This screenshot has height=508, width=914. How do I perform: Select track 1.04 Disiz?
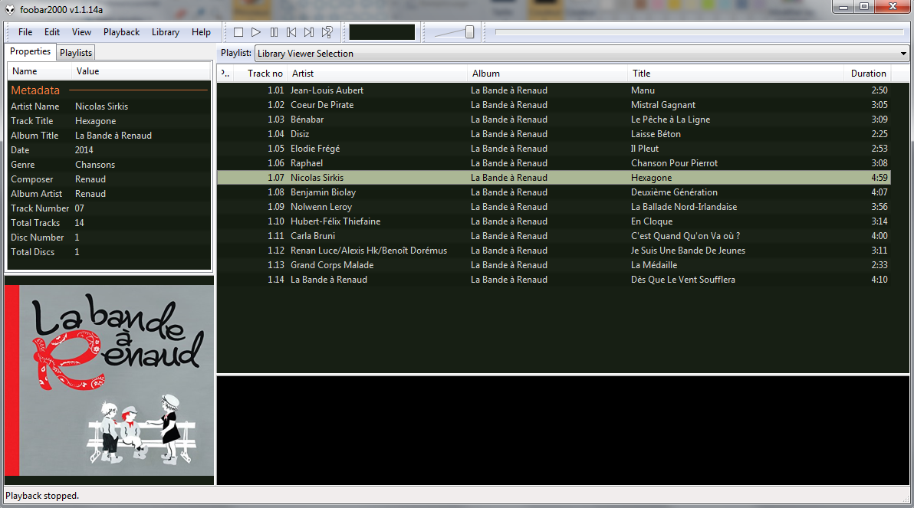(x=554, y=134)
